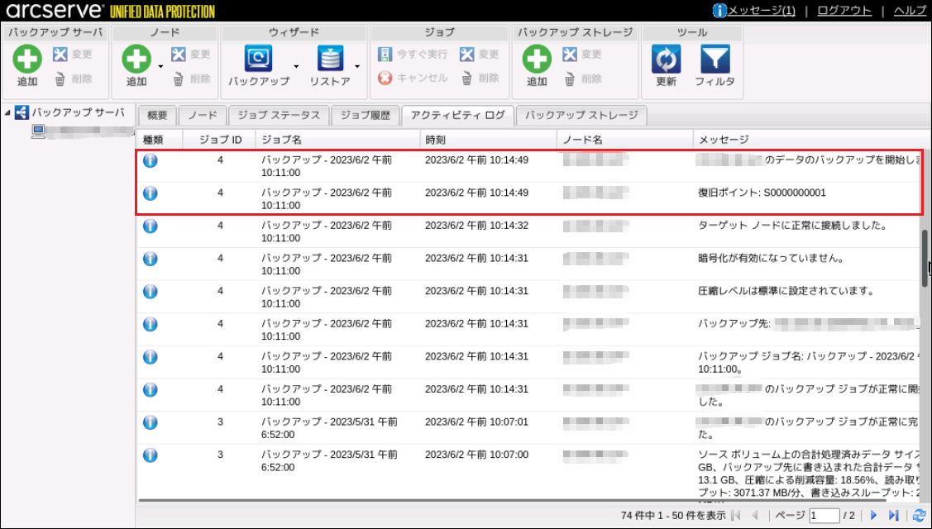Click the page number input field
Viewport: 932px width, 529px height.
click(x=823, y=516)
